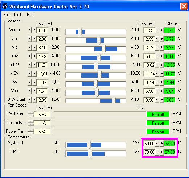The width and height of the screenshot is (189, 178).
Task: Click the Vcore status value 1,70
Action: coord(169,30)
